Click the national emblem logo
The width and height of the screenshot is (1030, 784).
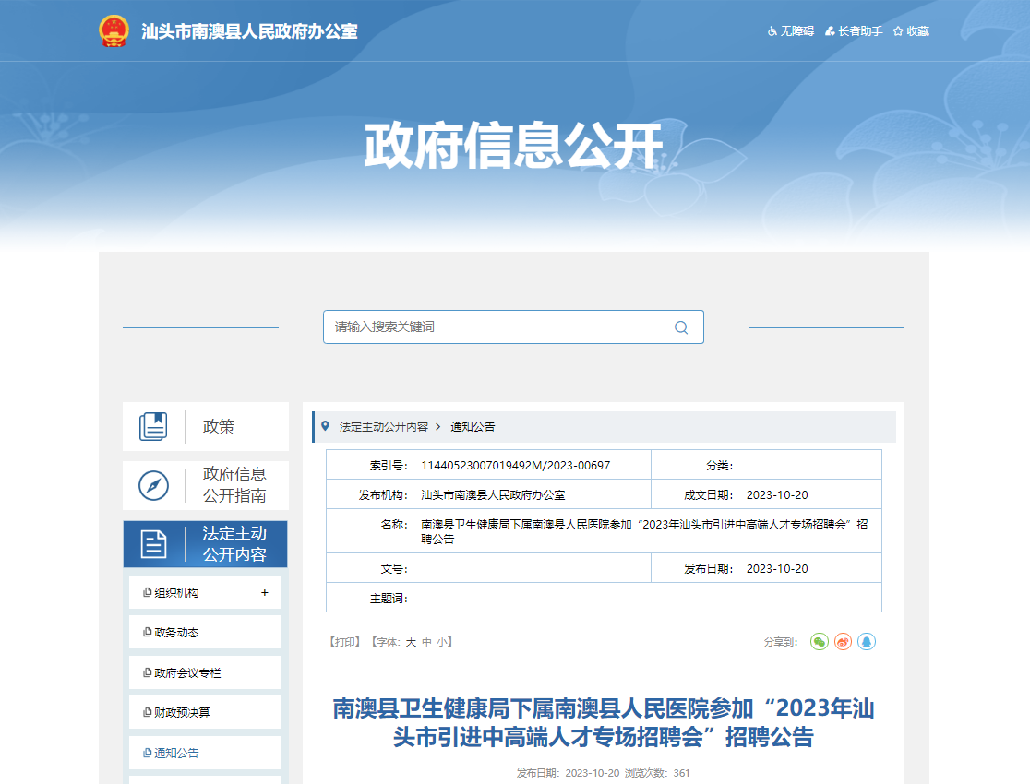(x=114, y=31)
